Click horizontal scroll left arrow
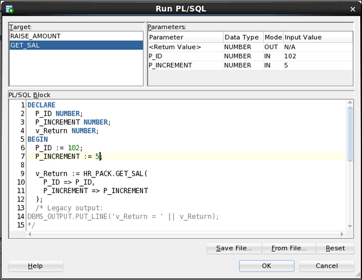 pyautogui.click(x=30, y=234)
